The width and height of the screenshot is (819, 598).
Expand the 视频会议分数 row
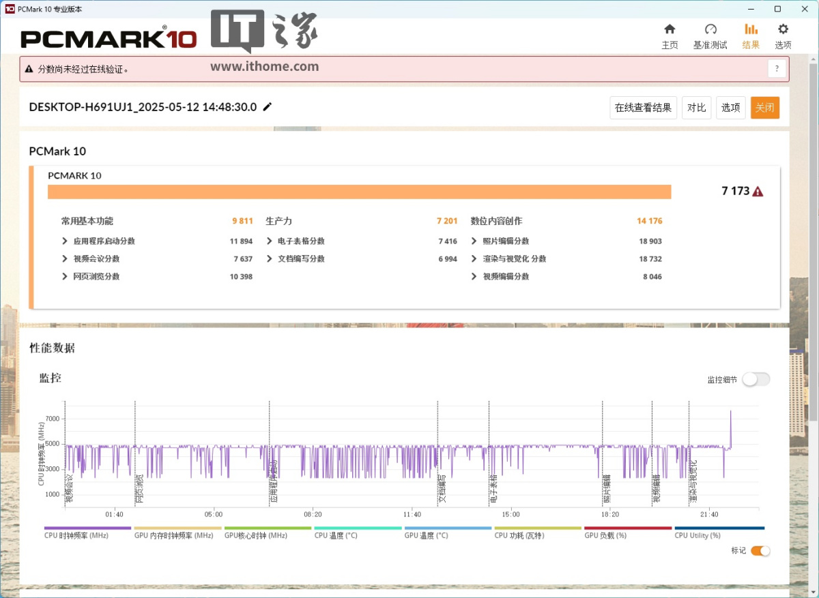(65, 259)
